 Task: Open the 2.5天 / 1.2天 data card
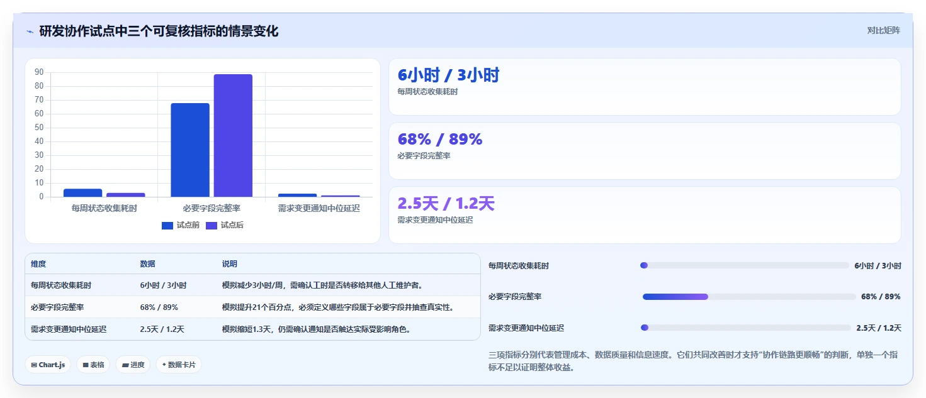(x=645, y=215)
